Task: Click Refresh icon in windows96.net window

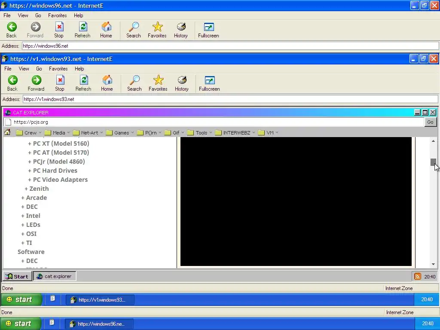Action: [x=83, y=27]
